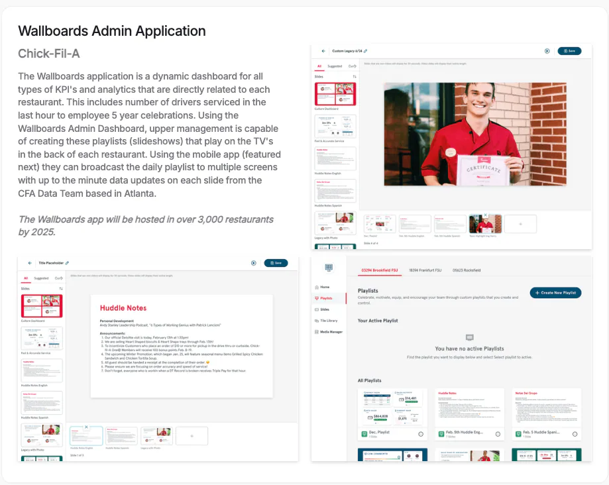Viewport: 609px width, 485px height.
Task: Select All tab in Title Placeholder editor
Action: (26, 278)
